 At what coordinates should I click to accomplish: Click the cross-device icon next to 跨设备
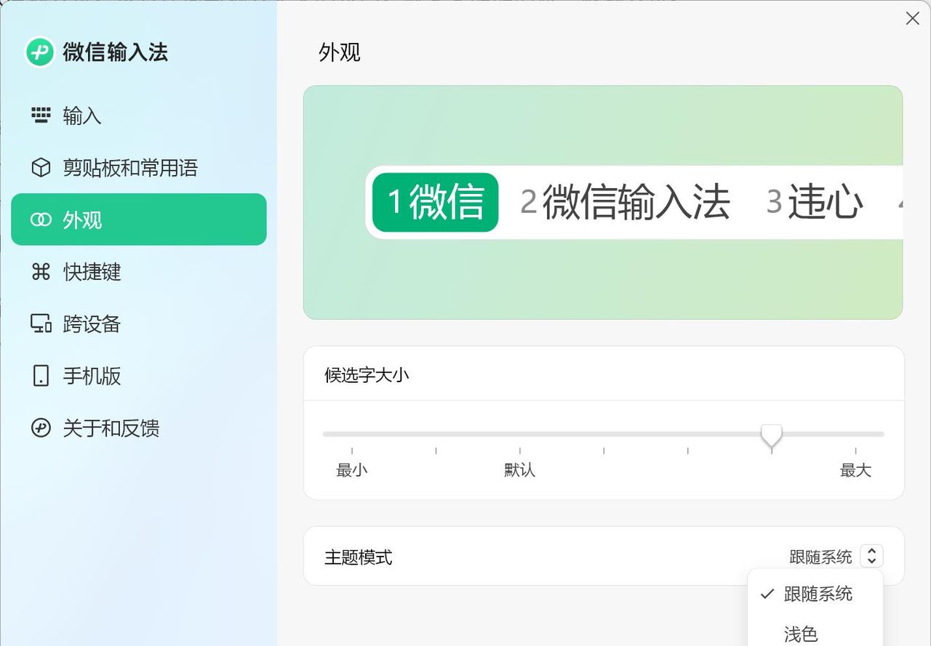click(x=40, y=324)
